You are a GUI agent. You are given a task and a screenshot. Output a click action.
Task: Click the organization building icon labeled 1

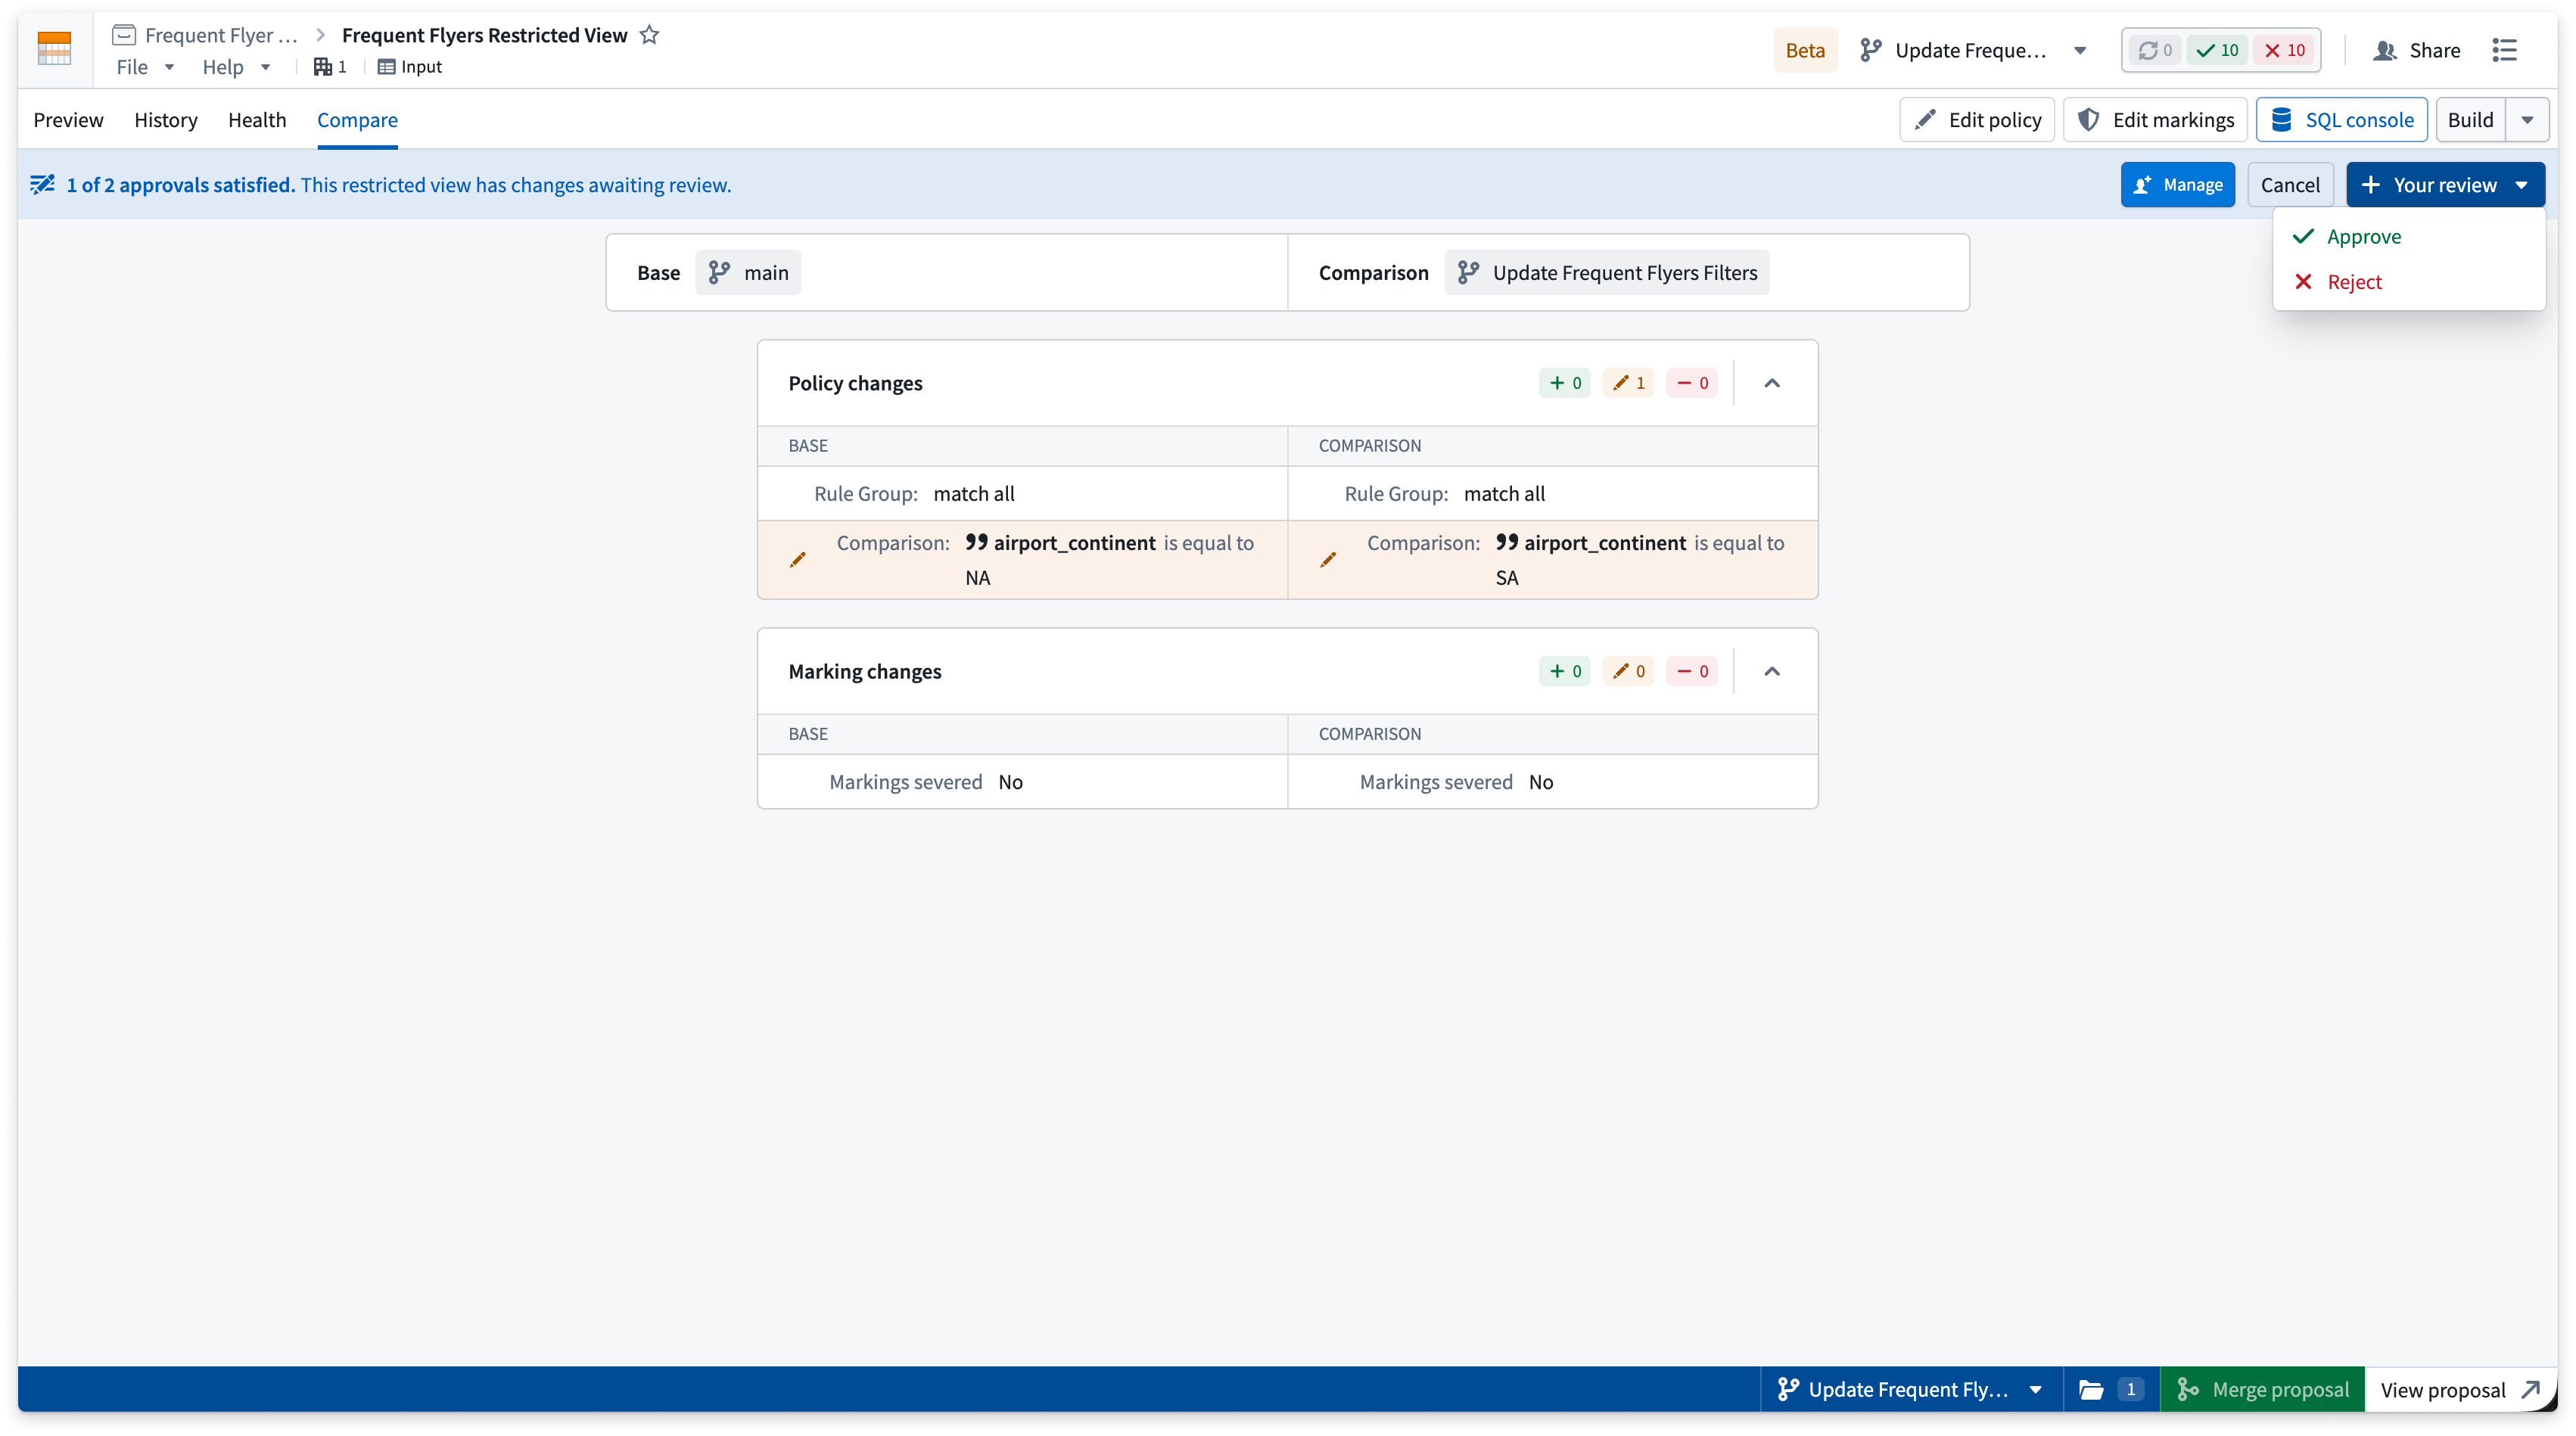(330, 67)
